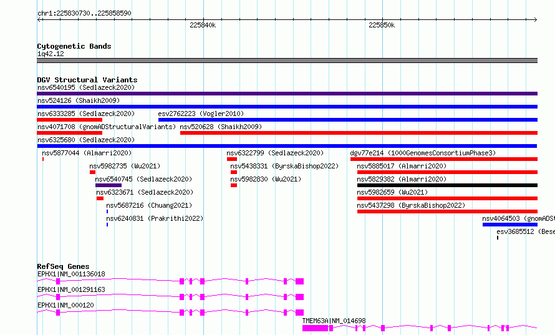The width and height of the screenshot is (555, 335).
Task: Click nsv5982830 (Wu2021) label
Action: tap(266, 179)
